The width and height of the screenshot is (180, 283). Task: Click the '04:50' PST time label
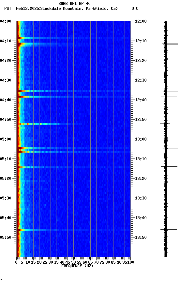point(6,120)
